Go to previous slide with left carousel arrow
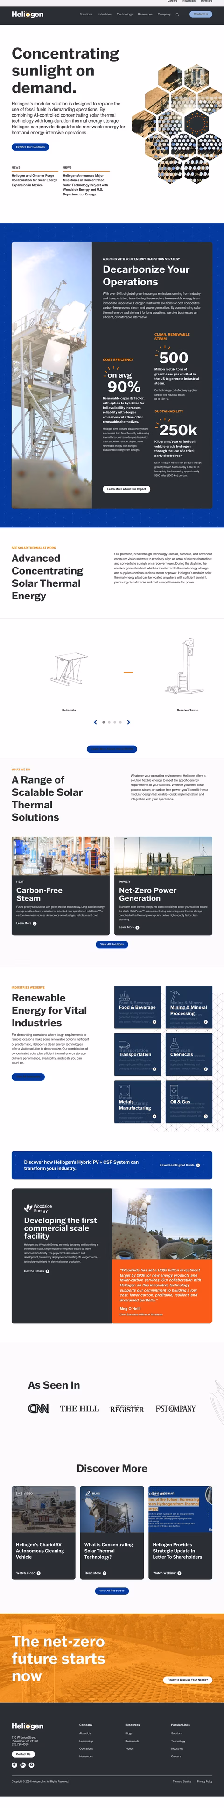 pyautogui.click(x=95, y=722)
